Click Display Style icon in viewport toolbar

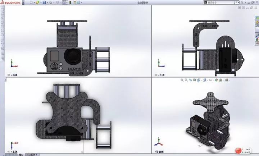(204, 80)
